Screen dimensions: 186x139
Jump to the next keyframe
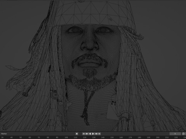click(96, 134)
